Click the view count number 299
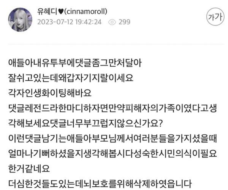This screenshot has height=190, width=228. pyautogui.click(x=125, y=22)
